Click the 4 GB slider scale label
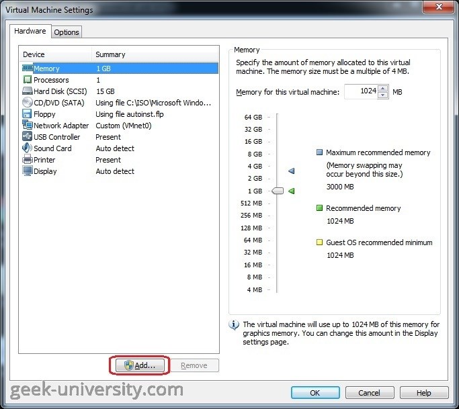The image size is (459, 409). pyautogui.click(x=255, y=166)
